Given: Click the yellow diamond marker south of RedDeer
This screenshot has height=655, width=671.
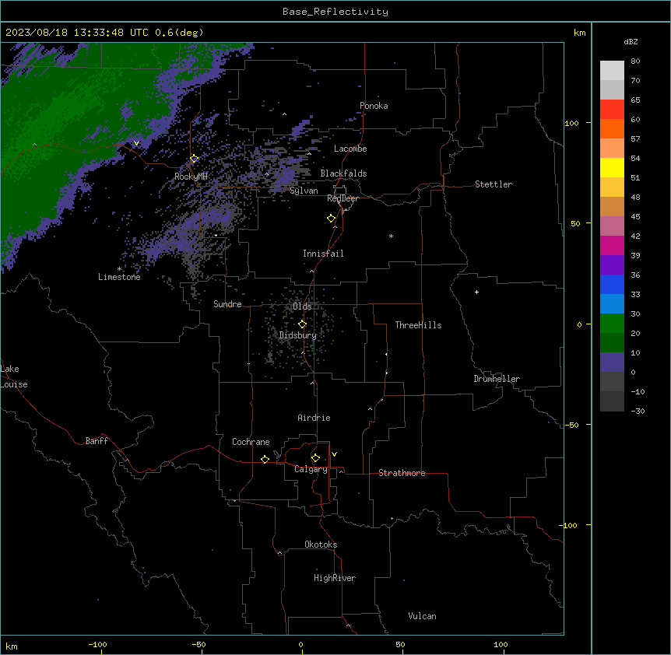Looking at the screenshot, I should tap(332, 218).
